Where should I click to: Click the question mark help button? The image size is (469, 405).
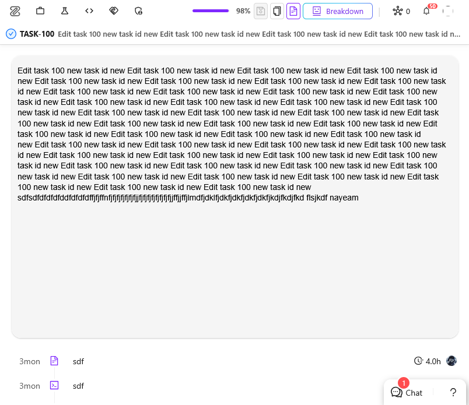click(453, 392)
